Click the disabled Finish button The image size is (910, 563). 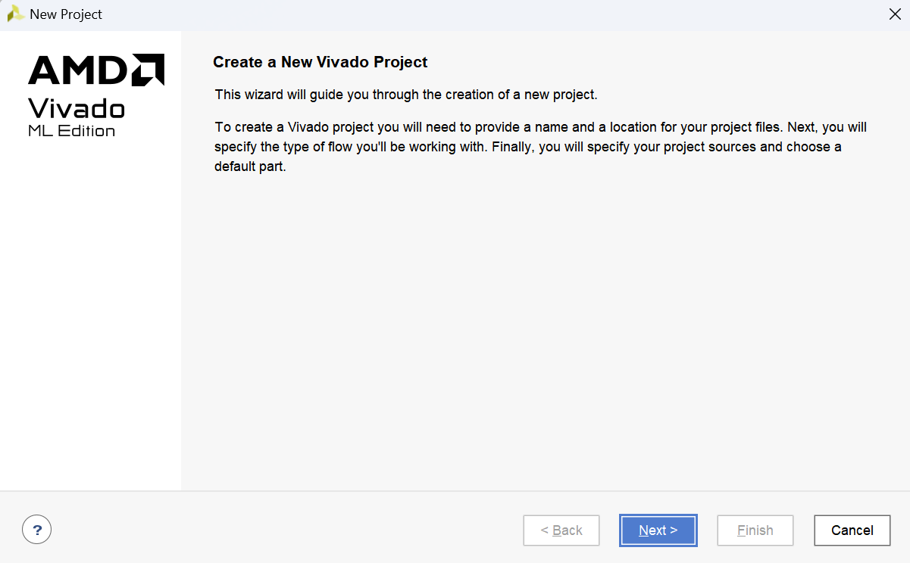click(x=755, y=530)
